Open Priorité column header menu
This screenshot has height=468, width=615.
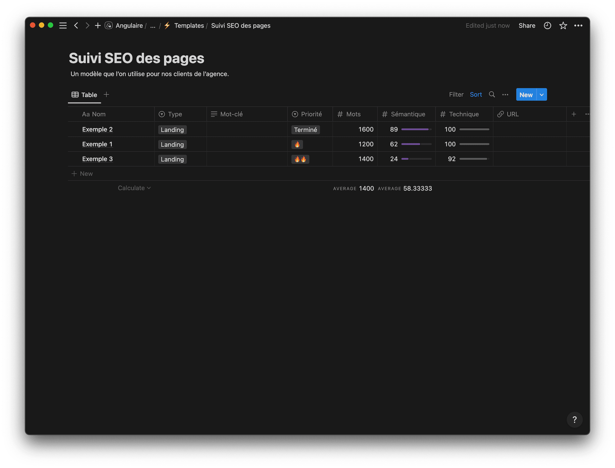(x=310, y=114)
